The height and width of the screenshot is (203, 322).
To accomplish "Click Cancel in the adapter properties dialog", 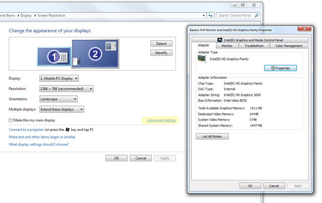I will pos(274,186).
